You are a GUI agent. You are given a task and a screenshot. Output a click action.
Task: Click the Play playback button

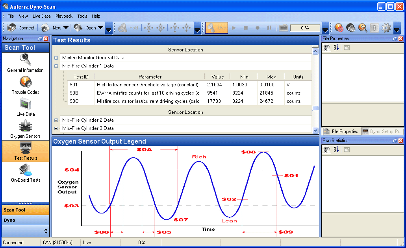pyautogui.click(x=234, y=28)
